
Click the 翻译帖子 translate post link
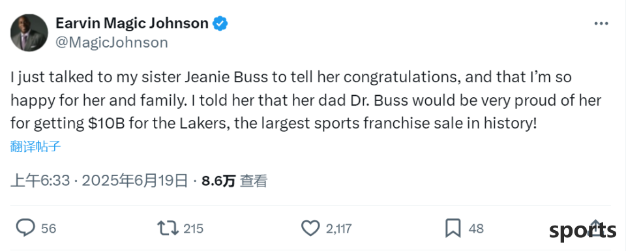[35, 147]
